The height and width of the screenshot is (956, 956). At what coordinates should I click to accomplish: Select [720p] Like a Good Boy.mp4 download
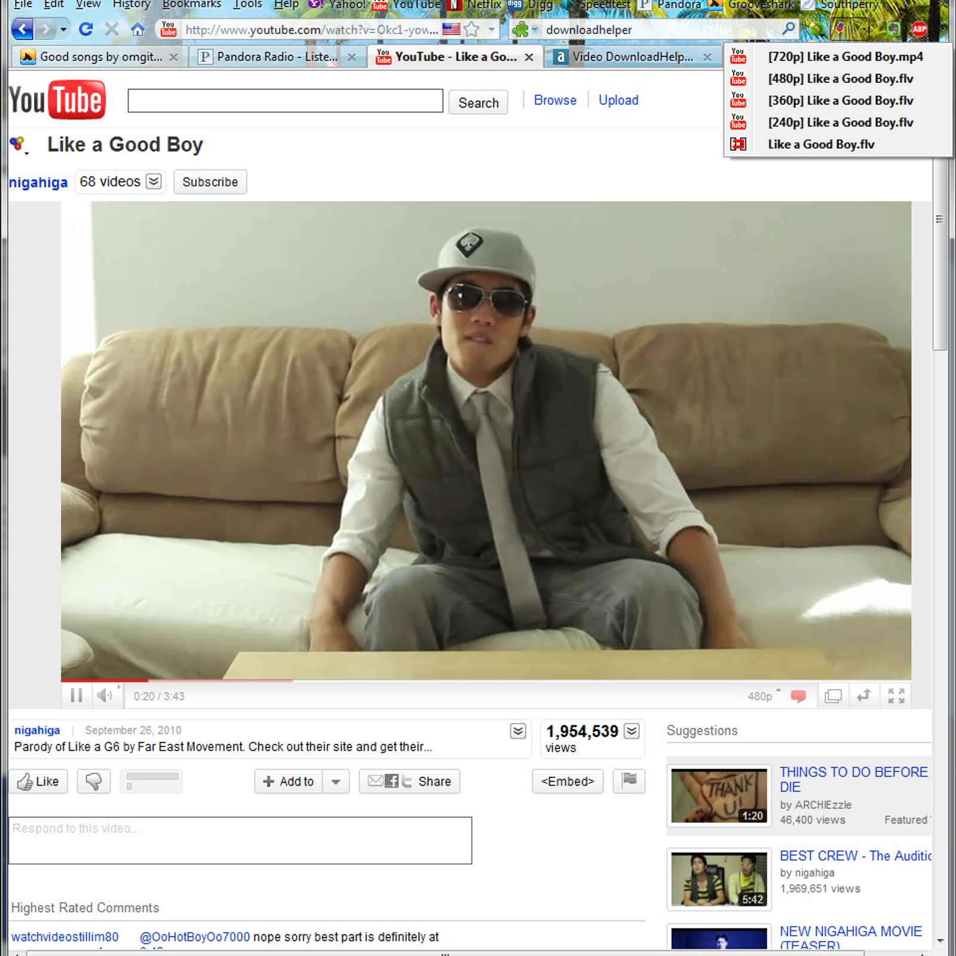845,57
